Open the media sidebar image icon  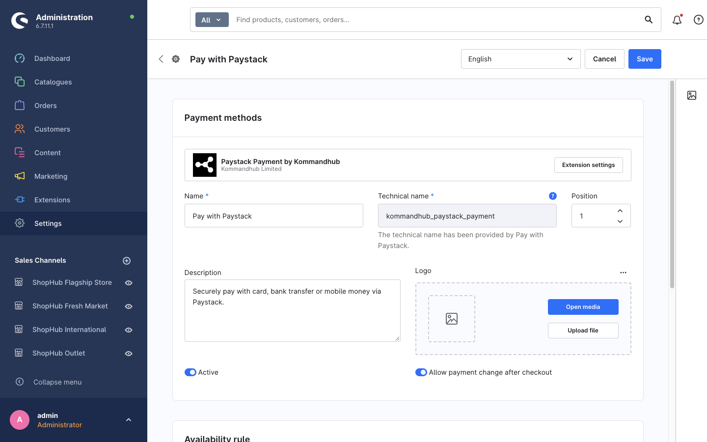coord(692,95)
